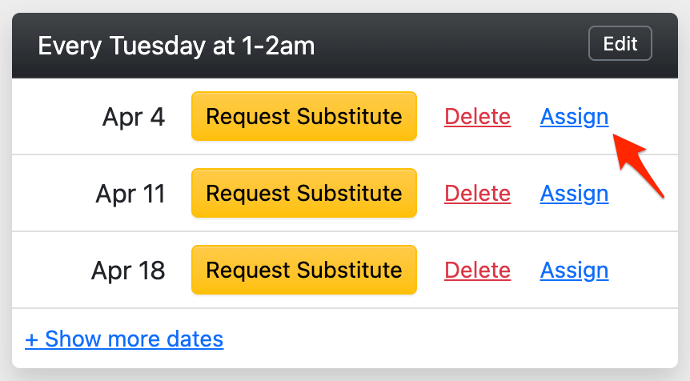The height and width of the screenshot is (381, 690).
Task: Expand the list with Show more dates
Action: tap(124, 339)
